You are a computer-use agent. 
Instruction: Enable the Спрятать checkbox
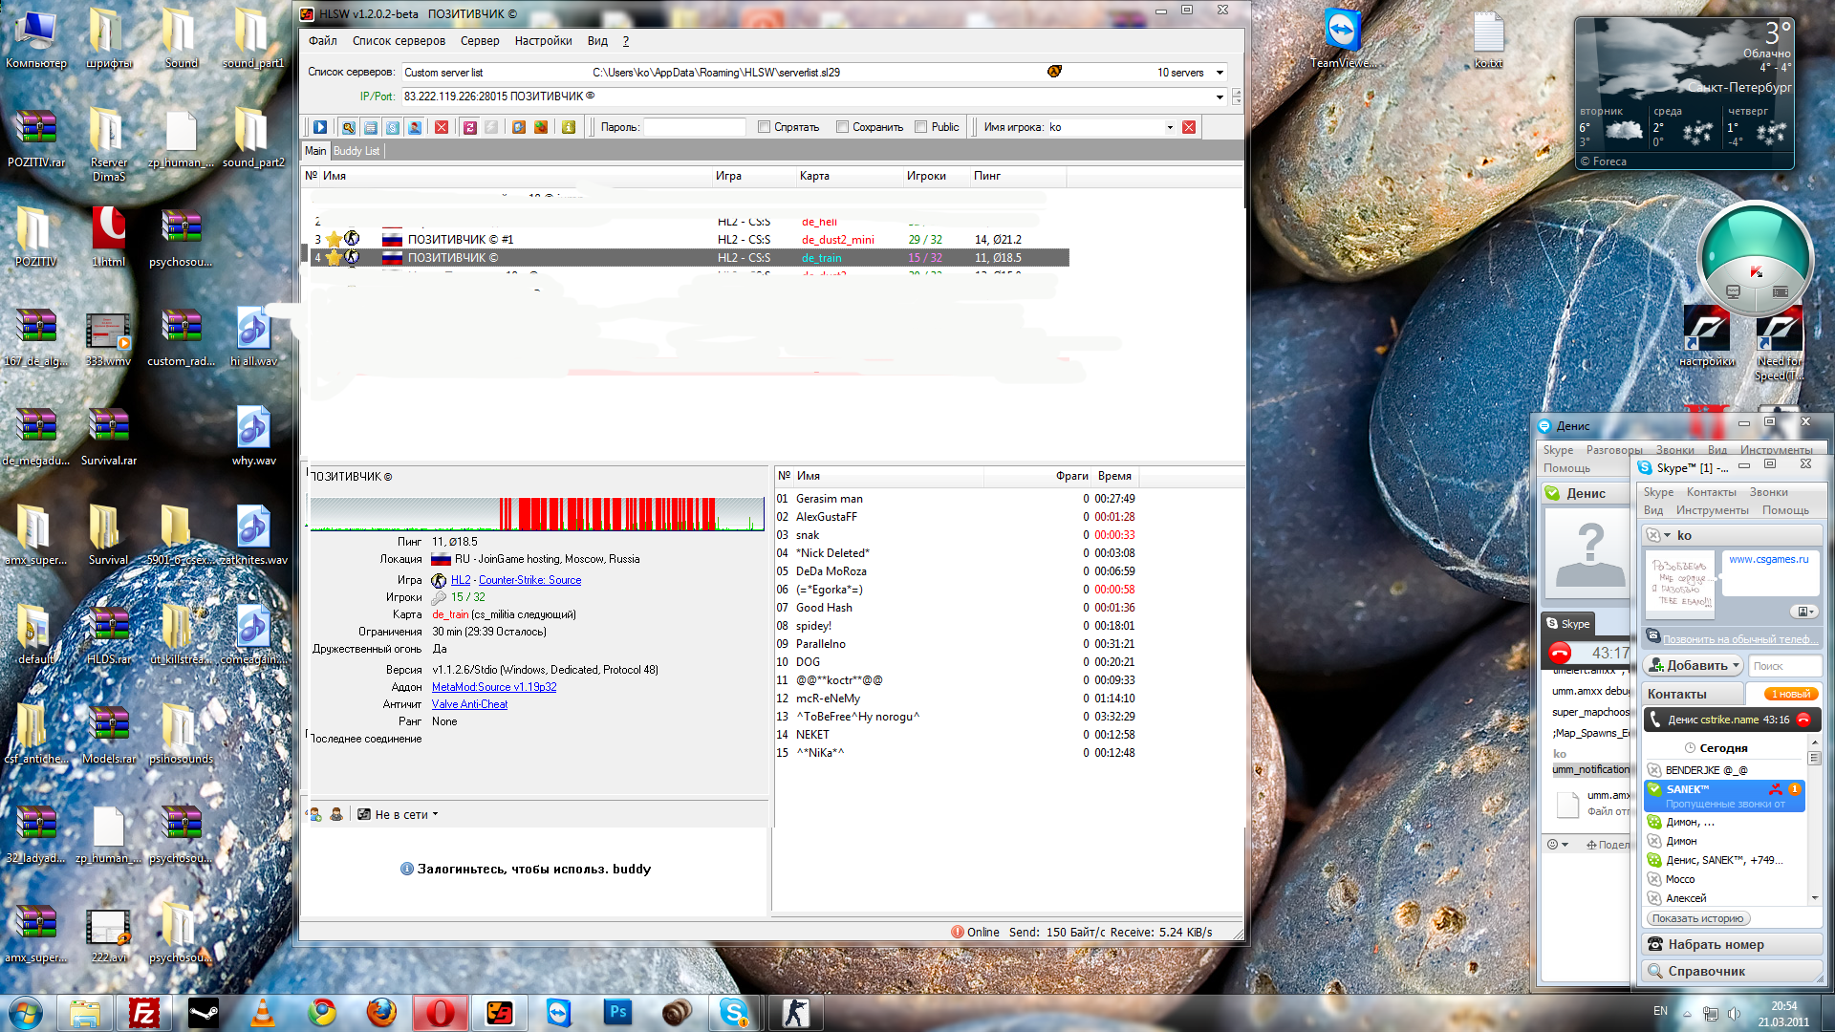764,127
